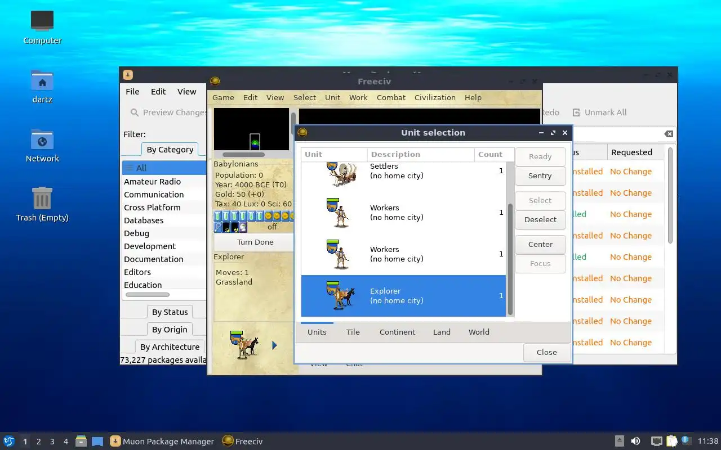The image size is (721, 450).
Task: Open the Help menu in Freeciv
Action: pyautogui.click(x=473, y=97)
